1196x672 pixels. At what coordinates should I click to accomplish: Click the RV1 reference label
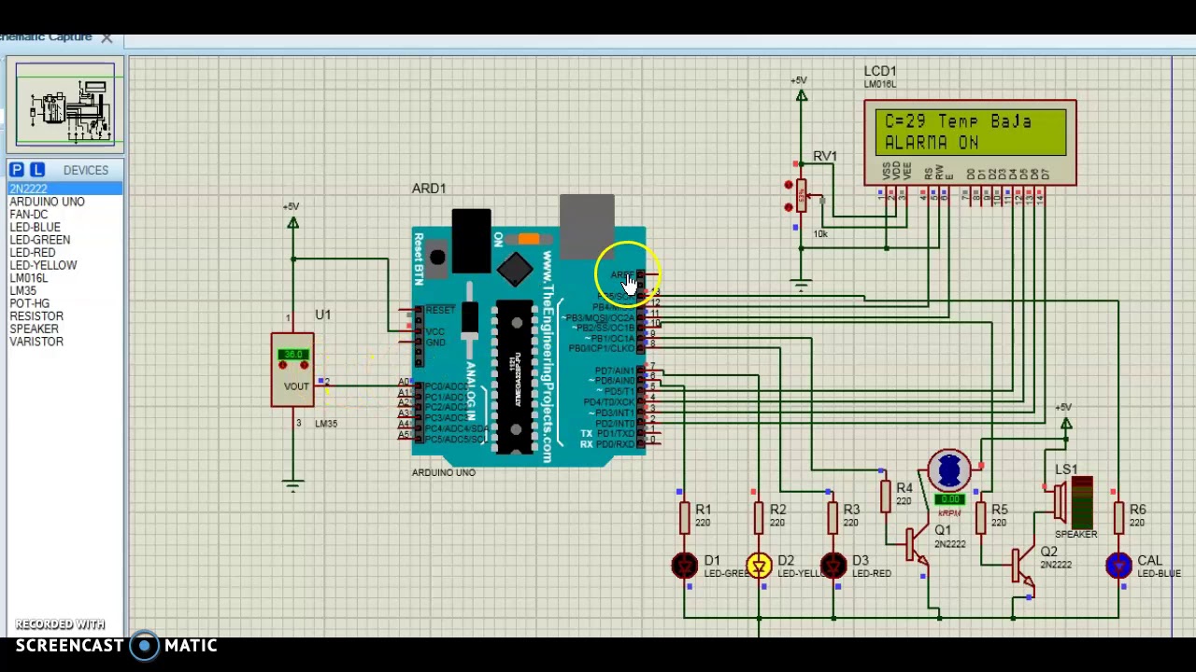[825, 156]
